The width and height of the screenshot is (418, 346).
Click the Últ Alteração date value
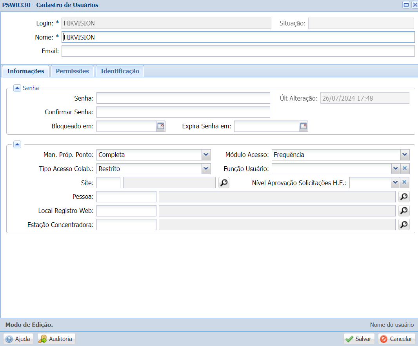[x=365, y=98]
